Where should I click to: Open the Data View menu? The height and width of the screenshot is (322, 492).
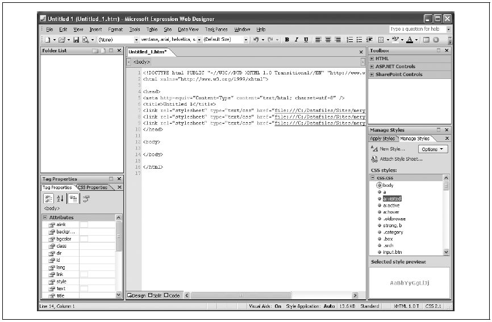coord(188,30)
